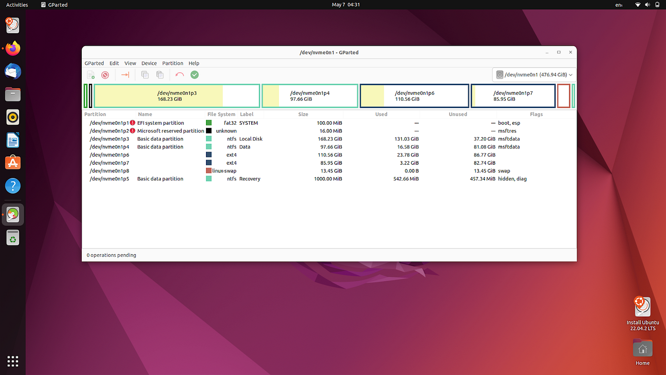Open the Device menu
Image resolution: width=666 pixels, height=375 pixels.
[148, 63]
